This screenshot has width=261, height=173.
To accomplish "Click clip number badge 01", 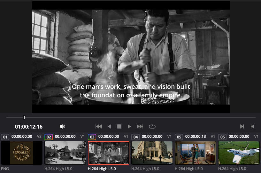I will (5, 137).
